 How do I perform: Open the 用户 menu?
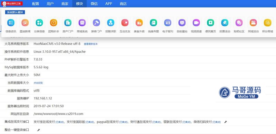tap(50, 4)
